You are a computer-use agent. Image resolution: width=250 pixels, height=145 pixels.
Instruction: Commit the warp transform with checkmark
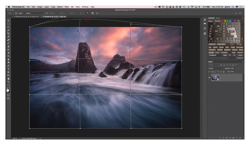click(x=97, y=13)
